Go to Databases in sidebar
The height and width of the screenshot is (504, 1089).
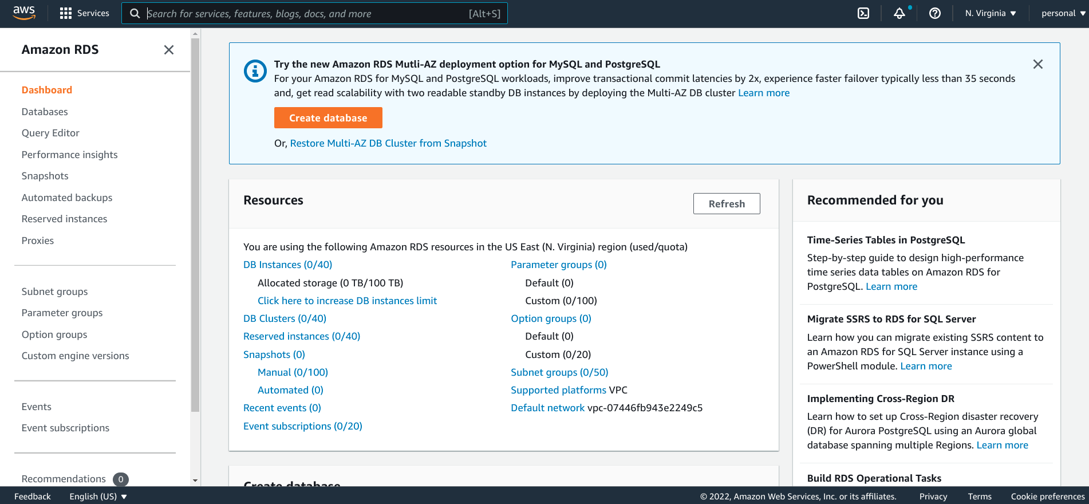coord(45,112)
